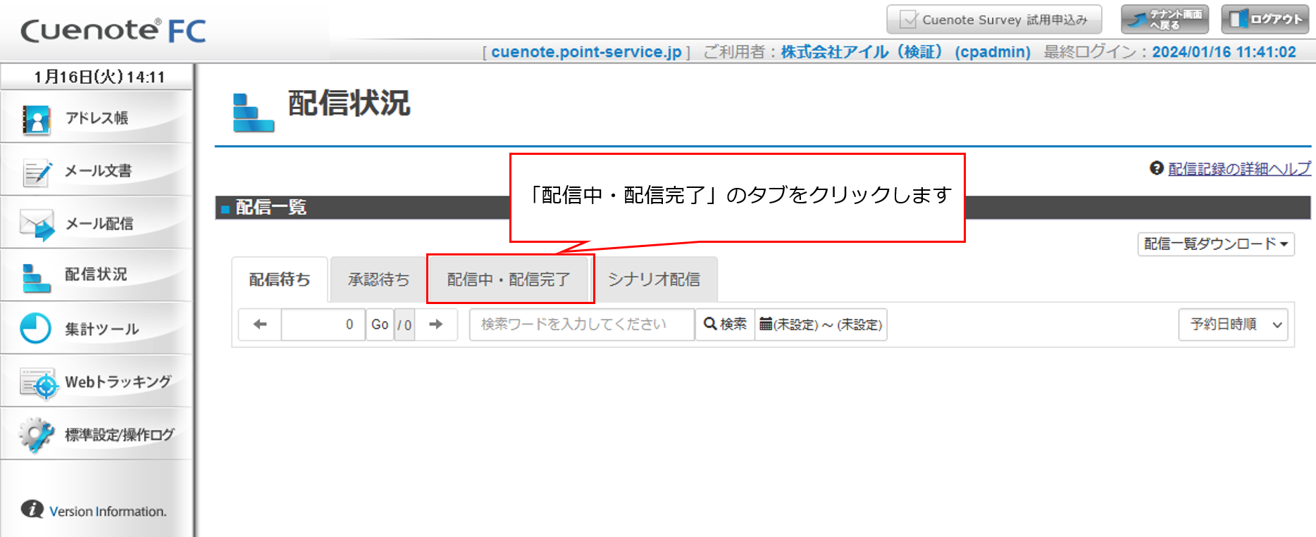Viewport: 1316px width, 537px height.
Task: Click the page number input field
Action: click(323, 324)
